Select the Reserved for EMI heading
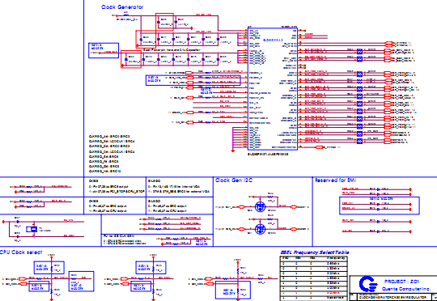Viewport: 437px width, 301px height. pyautogui.click(x=336, y=180)
